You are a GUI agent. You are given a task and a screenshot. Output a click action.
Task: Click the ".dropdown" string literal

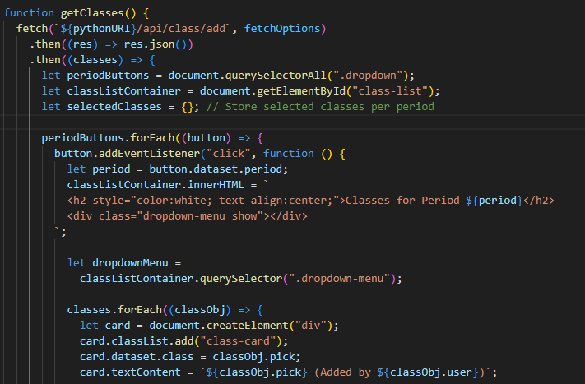(368, 76)
